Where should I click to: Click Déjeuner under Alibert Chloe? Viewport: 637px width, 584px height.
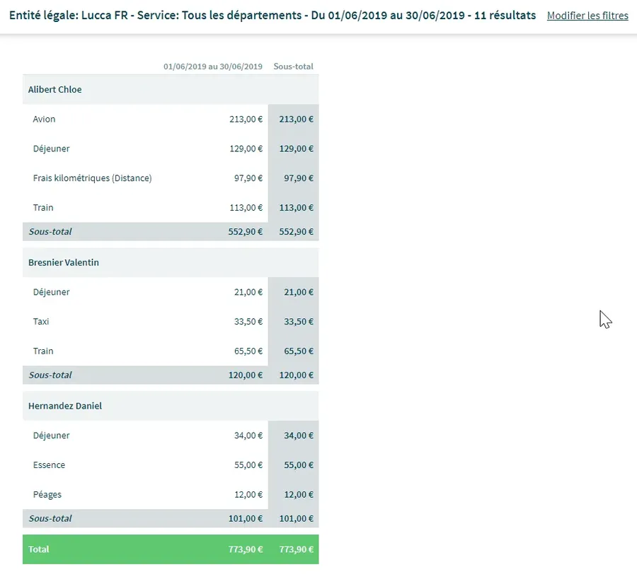tap(51, 149)
